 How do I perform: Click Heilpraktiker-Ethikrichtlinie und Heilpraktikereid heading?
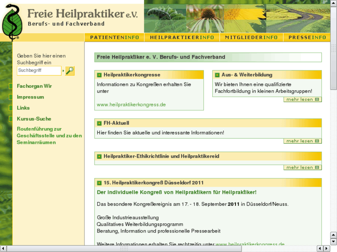coord(161,156)
